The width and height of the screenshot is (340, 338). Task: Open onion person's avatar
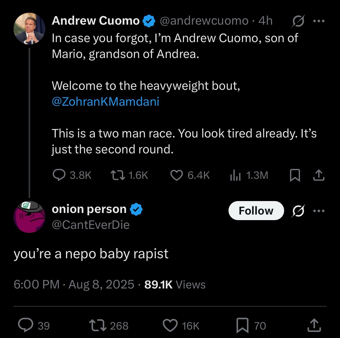[x=29, y=217]
